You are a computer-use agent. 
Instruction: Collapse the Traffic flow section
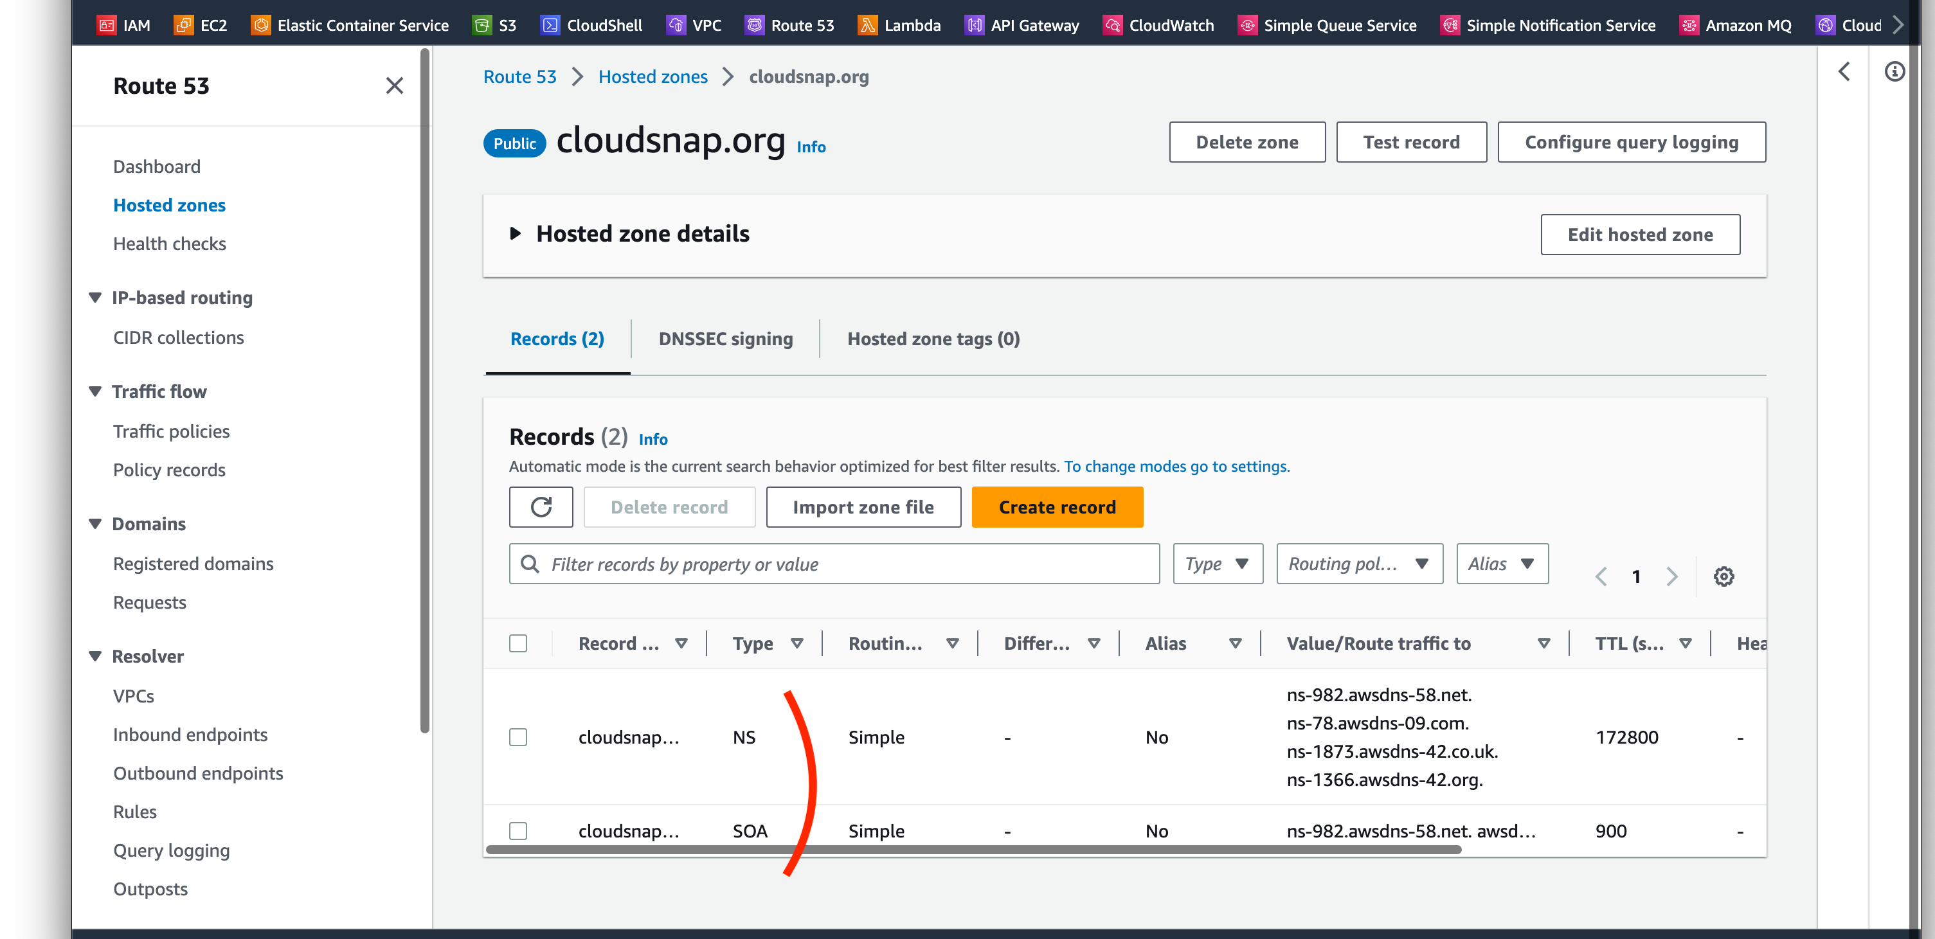coord(95,391)
